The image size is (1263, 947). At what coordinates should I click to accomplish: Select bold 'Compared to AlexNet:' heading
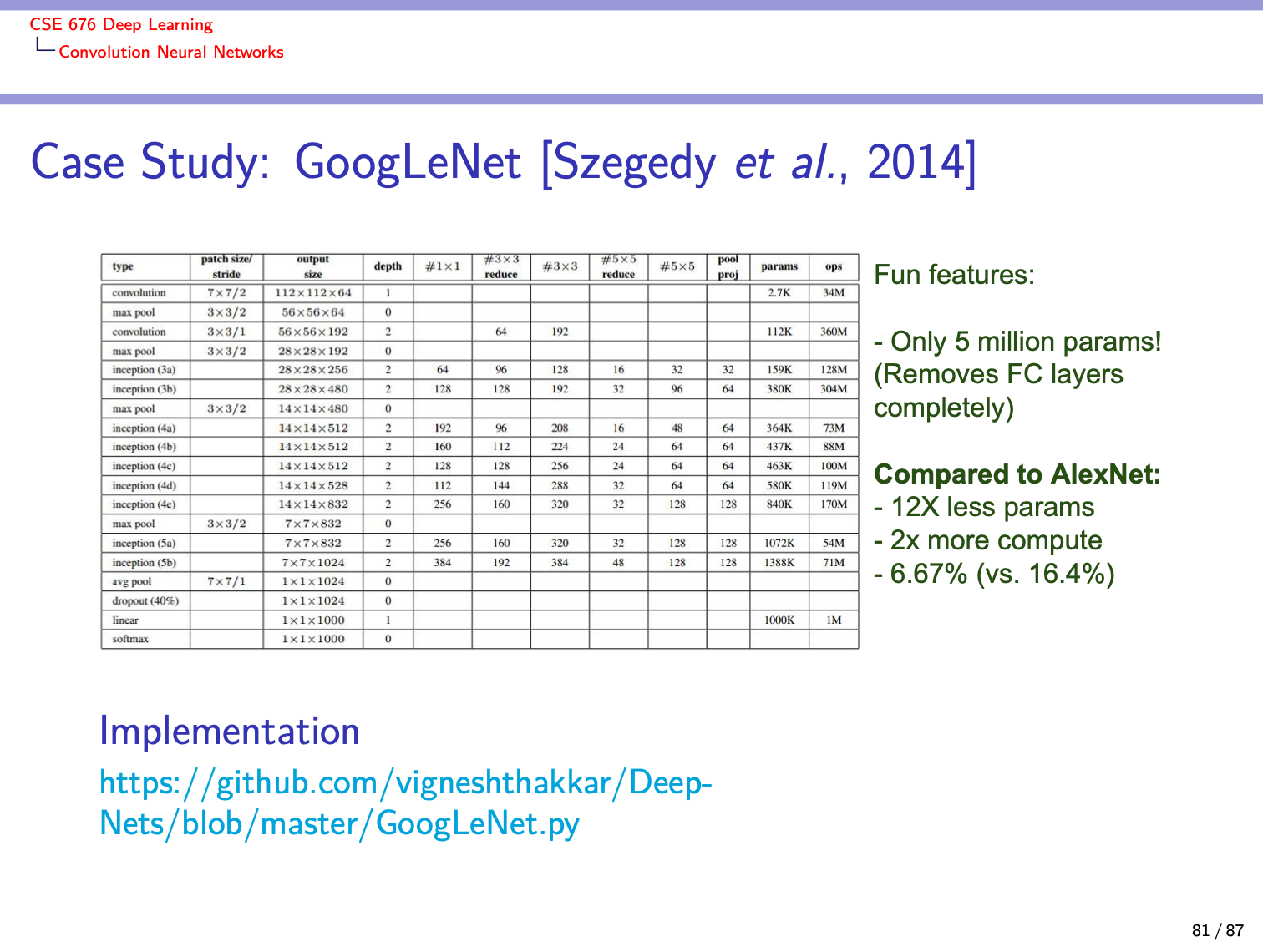pyautogui.click(x=1017, y=474)
